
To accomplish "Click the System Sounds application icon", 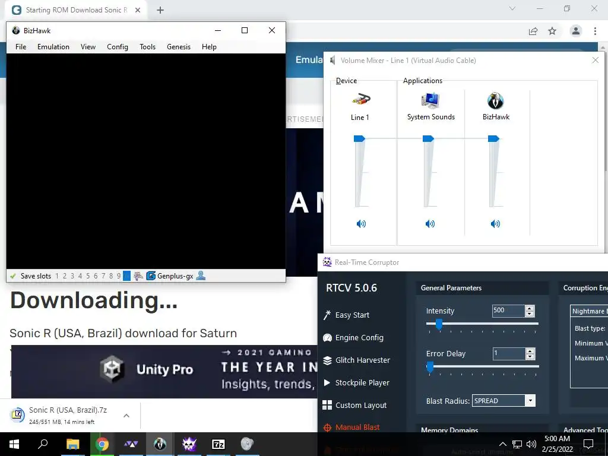I will click(430, 100).
